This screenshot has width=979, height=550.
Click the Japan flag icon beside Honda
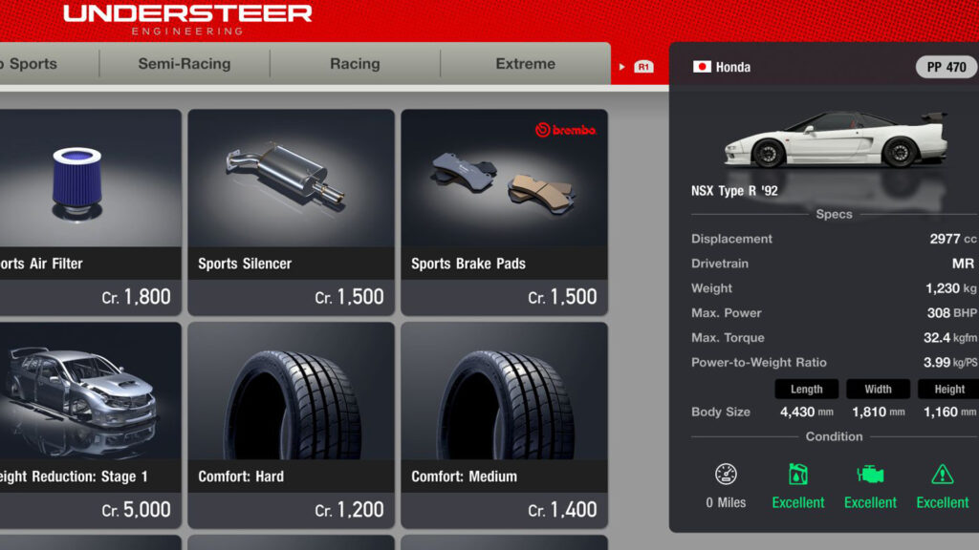(x=702, y=67)
